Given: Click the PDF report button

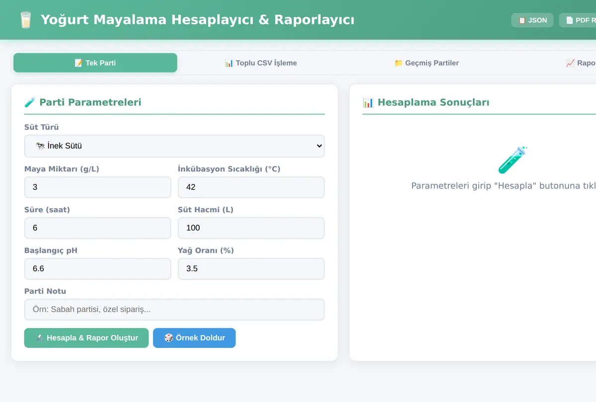Looking at the screenshot, I should click(578, 20).
